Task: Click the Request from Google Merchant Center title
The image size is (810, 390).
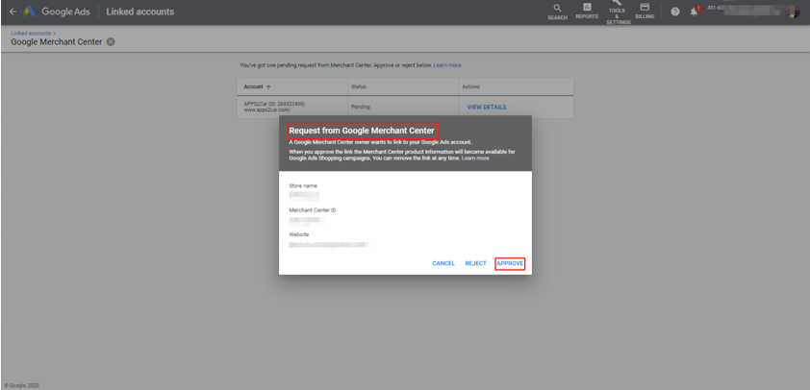Action: pos(362,131)
